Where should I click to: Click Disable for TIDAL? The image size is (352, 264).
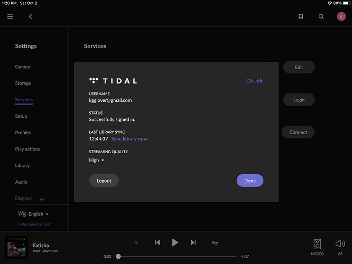[x=255, y=81]
